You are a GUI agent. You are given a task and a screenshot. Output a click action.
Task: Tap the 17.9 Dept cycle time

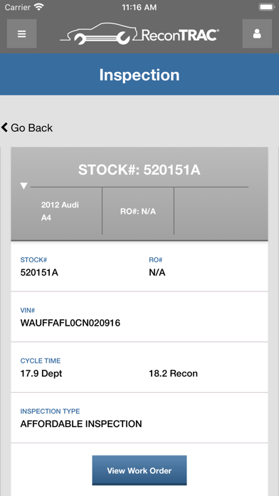(41, 373)
